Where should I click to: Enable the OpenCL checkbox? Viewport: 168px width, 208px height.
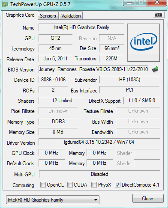click(43, 185)
